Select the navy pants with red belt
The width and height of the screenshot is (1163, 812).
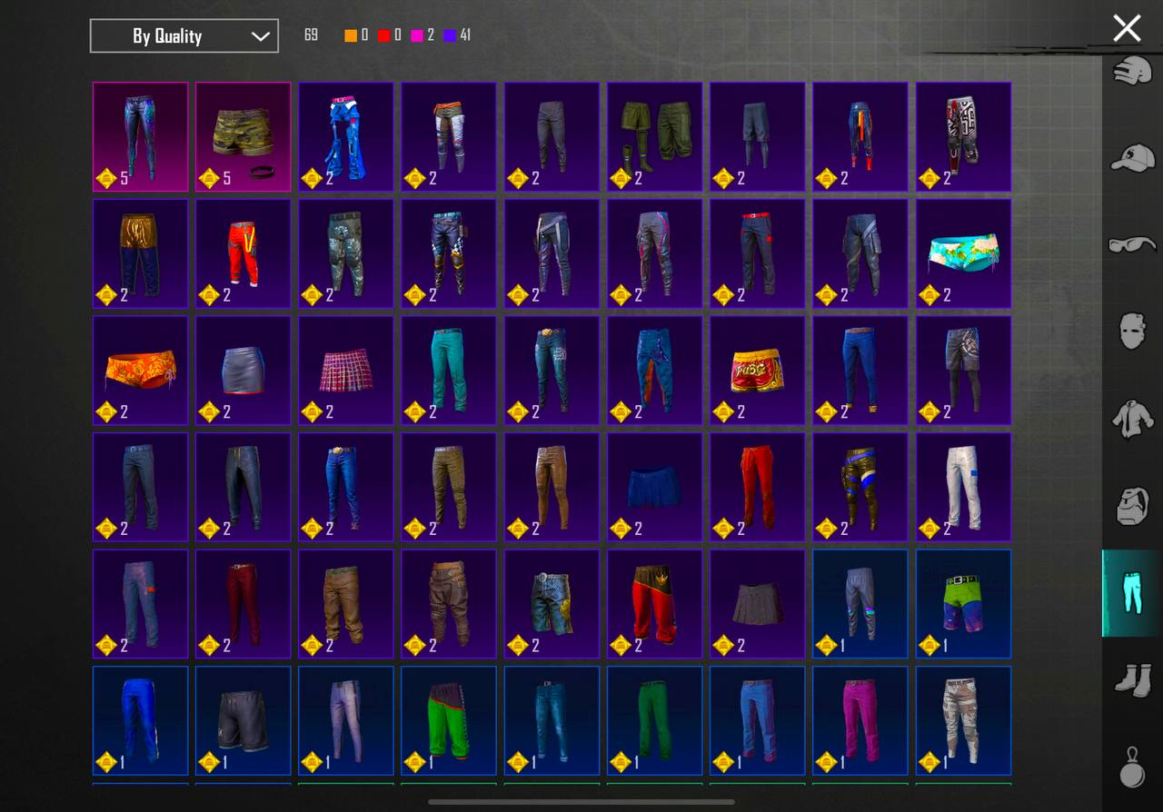(757, 253)
